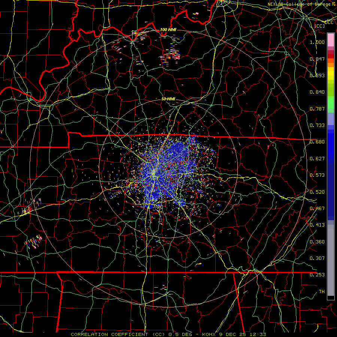337x337 pixels.
Task: Pick the orange swatch on the color scale
Action: point(331,65)
